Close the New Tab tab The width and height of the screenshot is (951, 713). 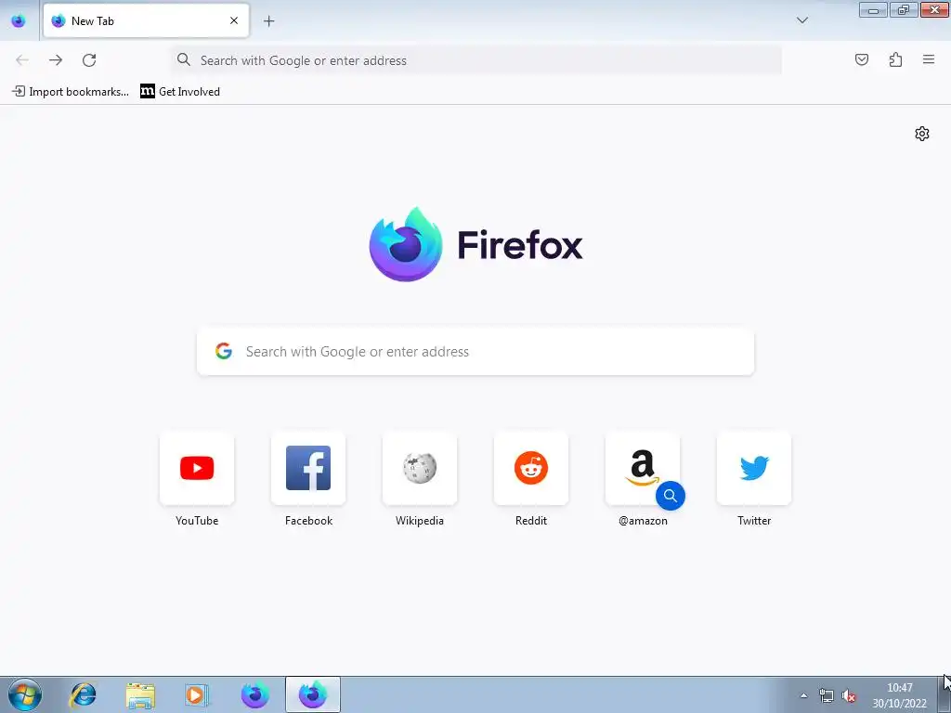coord(233,20)
